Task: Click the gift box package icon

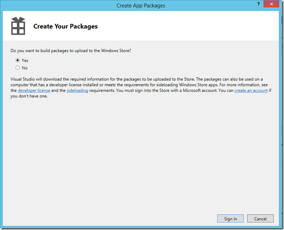Action: (18, 26)
